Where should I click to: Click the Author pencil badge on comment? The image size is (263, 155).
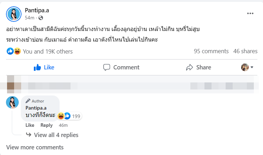click(35, 101)
